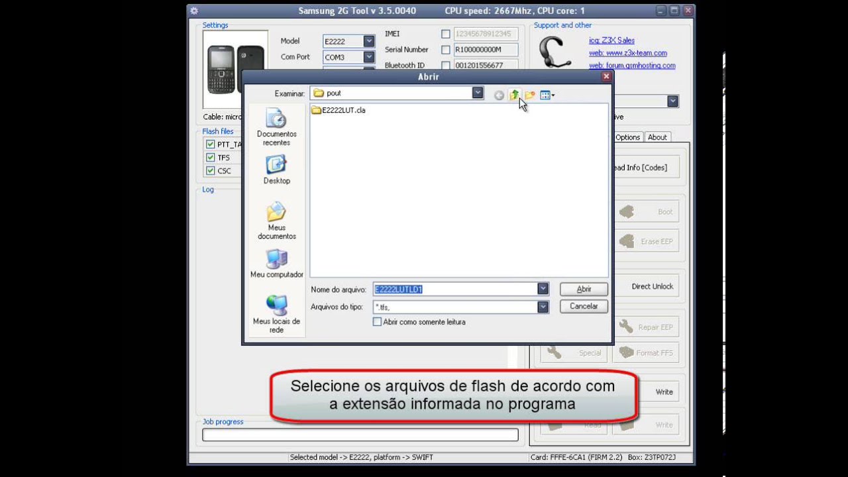848x477 pixels.
Task: Click the Cancelar button
Action: tap(584, 306)
